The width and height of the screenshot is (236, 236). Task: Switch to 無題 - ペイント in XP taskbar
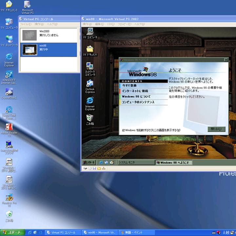pyautogui.click(x=137, y=232)
